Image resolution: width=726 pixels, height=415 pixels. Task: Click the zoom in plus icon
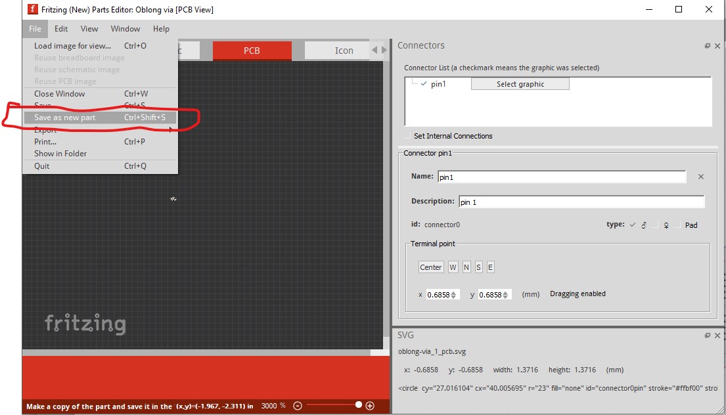coord(370,406)
